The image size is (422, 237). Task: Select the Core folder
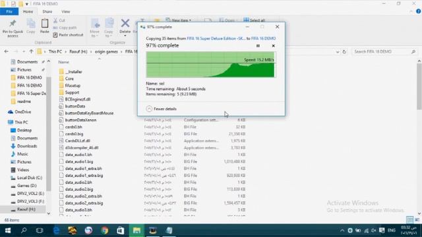point(66,79)
